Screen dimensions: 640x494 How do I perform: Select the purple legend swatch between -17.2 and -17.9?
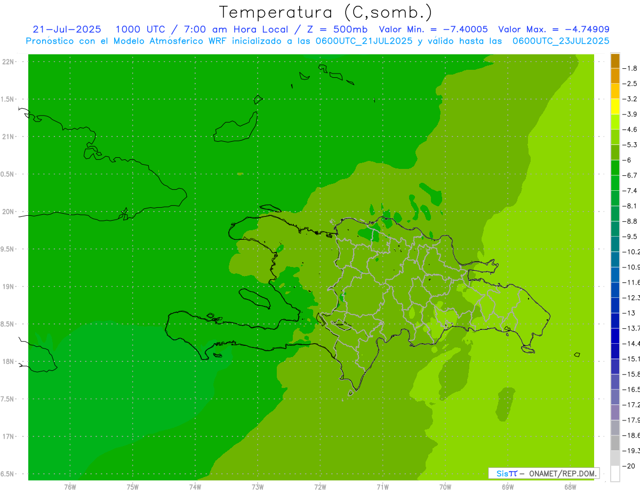pyautogui.click(x=615, y=412)
